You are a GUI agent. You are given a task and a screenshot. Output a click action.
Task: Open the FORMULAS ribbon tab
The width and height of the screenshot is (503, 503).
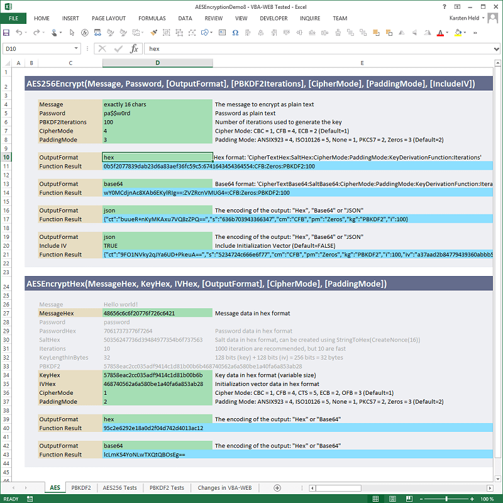point(152,18)
